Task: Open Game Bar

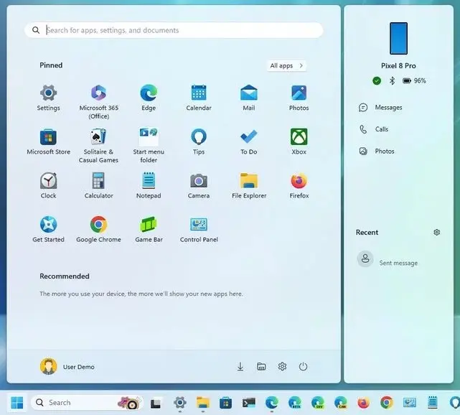Action: click(149, 225)
